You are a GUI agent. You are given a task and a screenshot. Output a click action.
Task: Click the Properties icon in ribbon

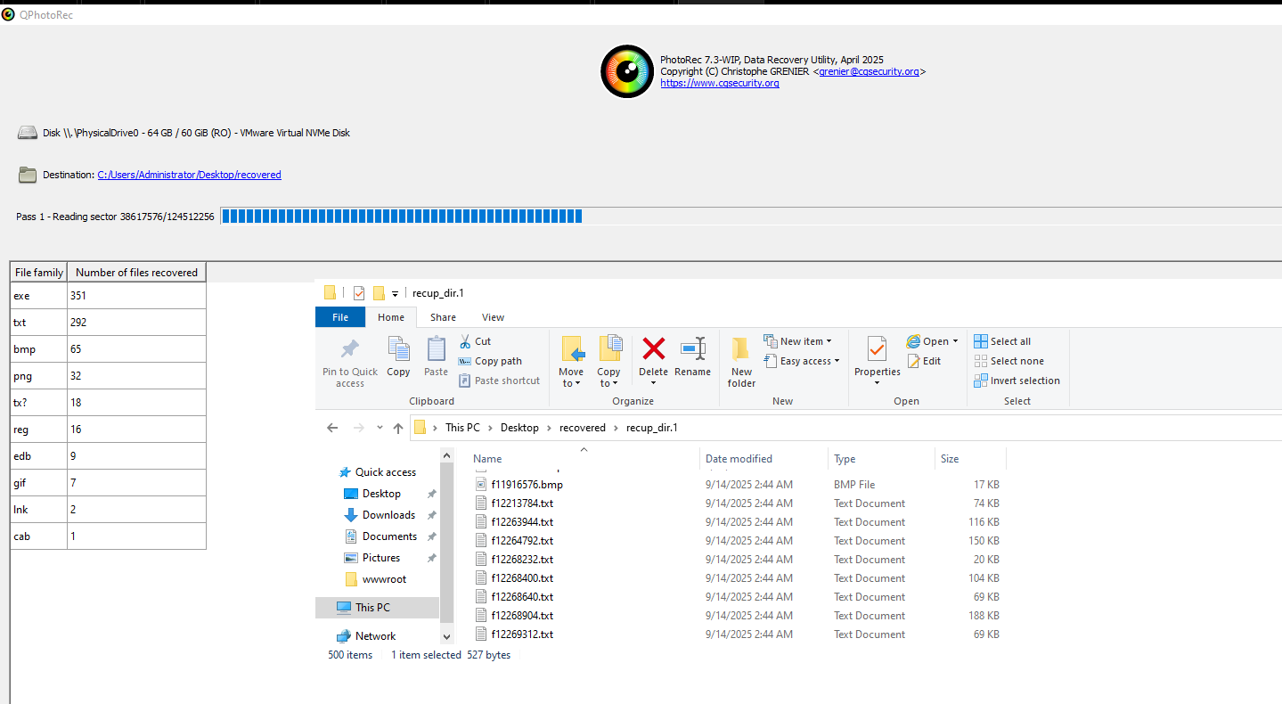pos(877,350)
